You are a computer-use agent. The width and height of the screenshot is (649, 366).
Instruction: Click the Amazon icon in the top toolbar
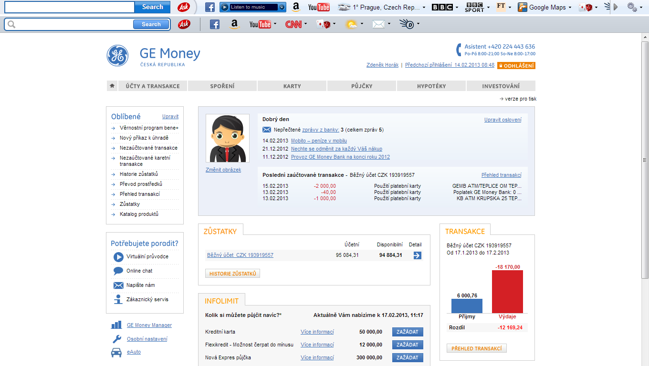tap(296, 7)
